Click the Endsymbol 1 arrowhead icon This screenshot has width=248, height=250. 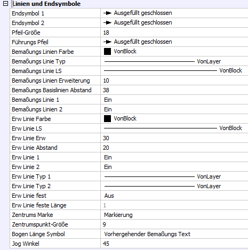pyautogui.click(x=107, y=13)
